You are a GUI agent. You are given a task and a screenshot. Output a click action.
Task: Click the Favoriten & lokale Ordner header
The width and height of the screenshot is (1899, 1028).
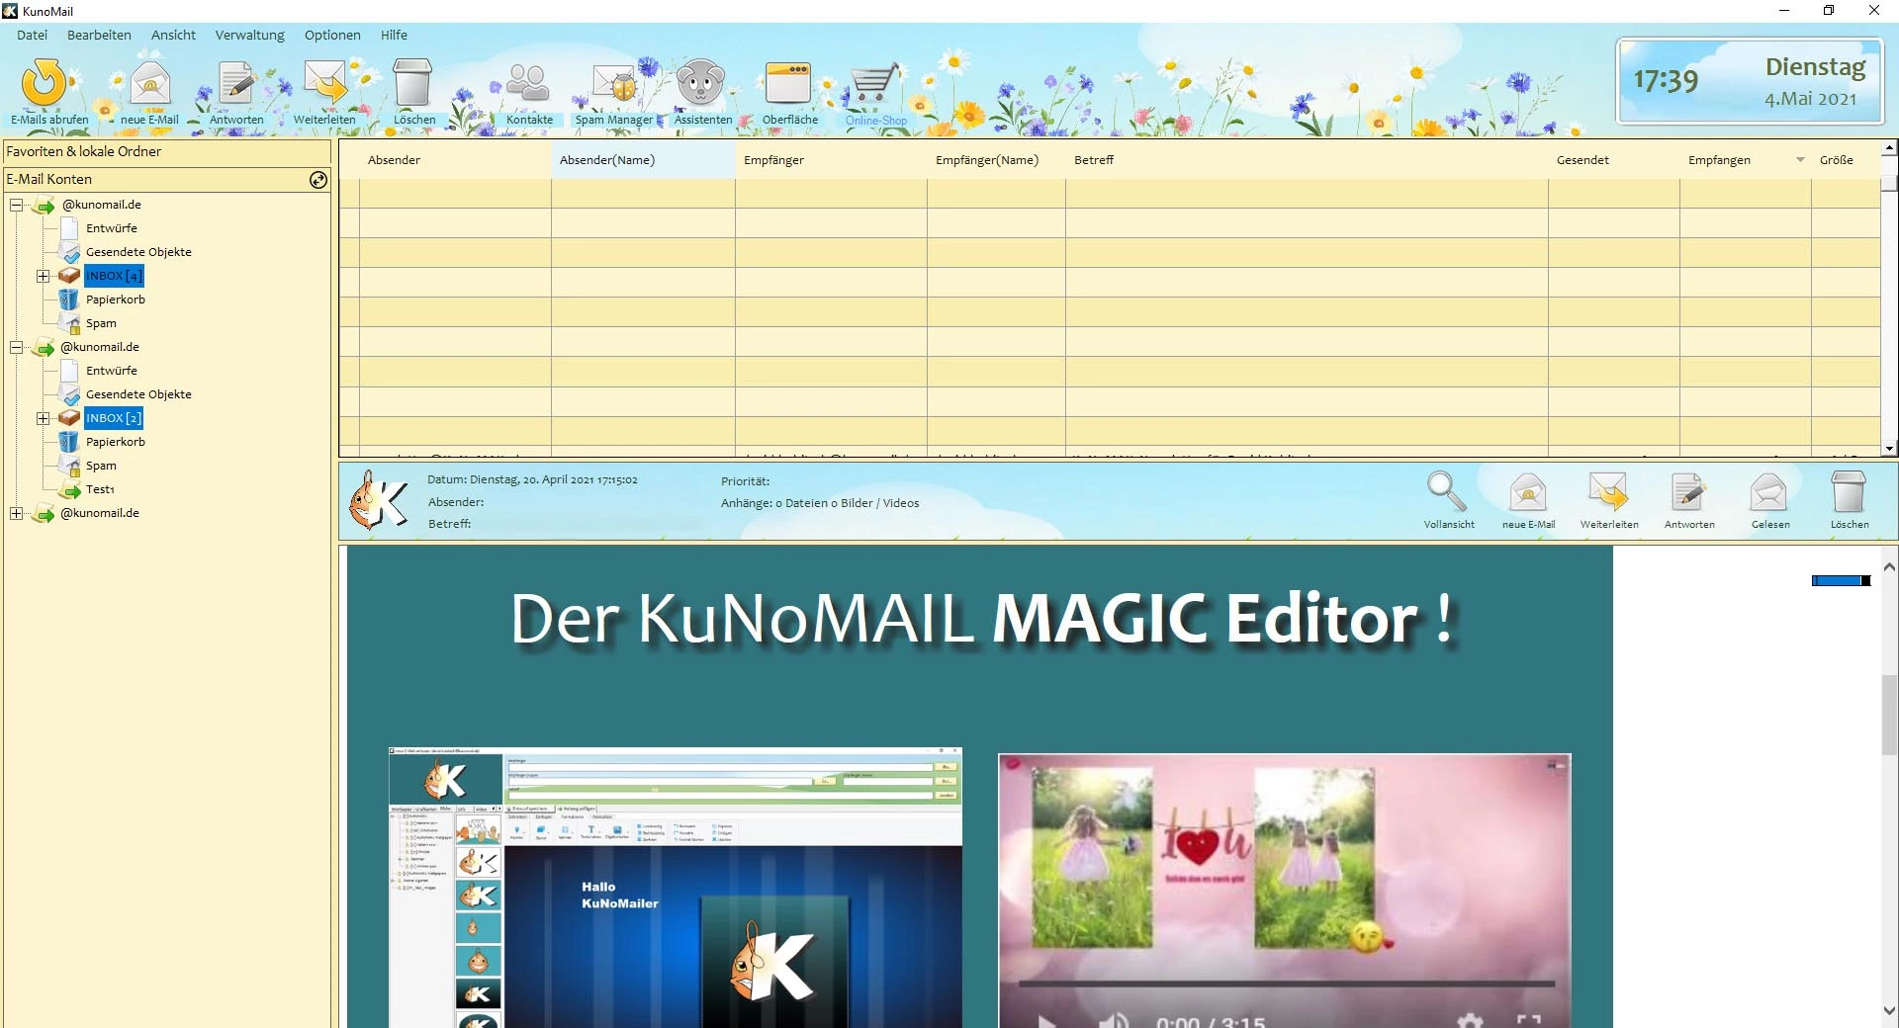point(166,152)
